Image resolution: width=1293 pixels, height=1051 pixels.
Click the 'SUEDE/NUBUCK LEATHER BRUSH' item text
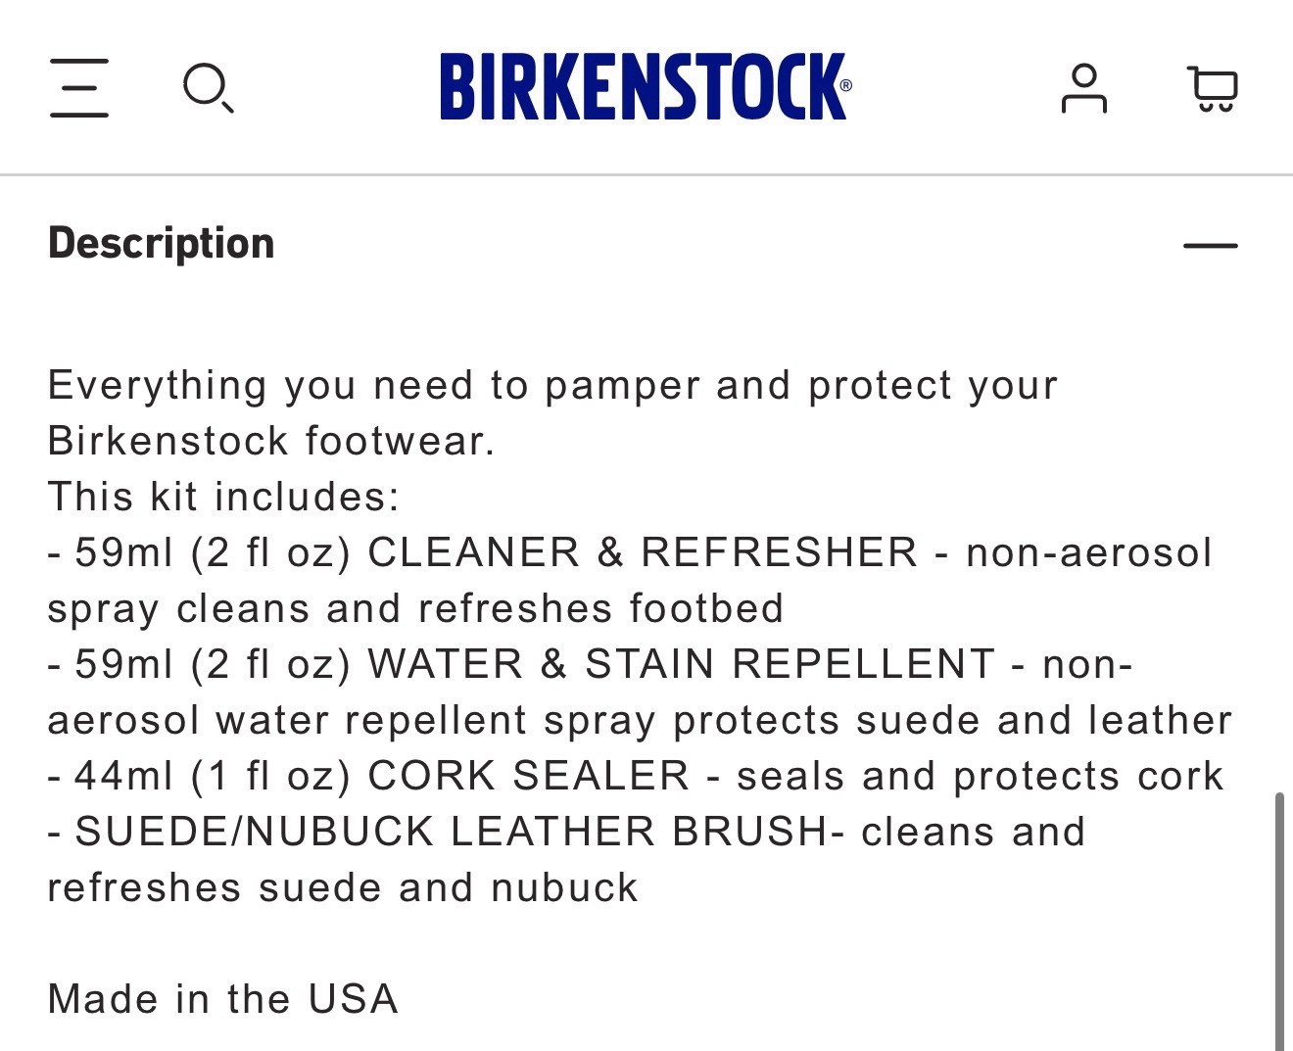click(x=452, y=832)
